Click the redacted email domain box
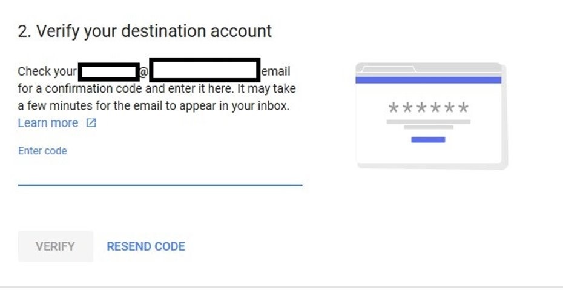 tap(205, 70)
